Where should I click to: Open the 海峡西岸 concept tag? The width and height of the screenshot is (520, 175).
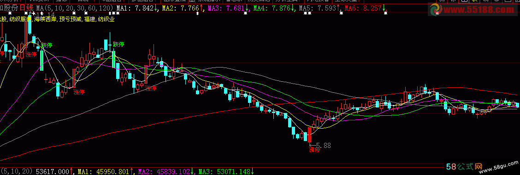[46, 19]
